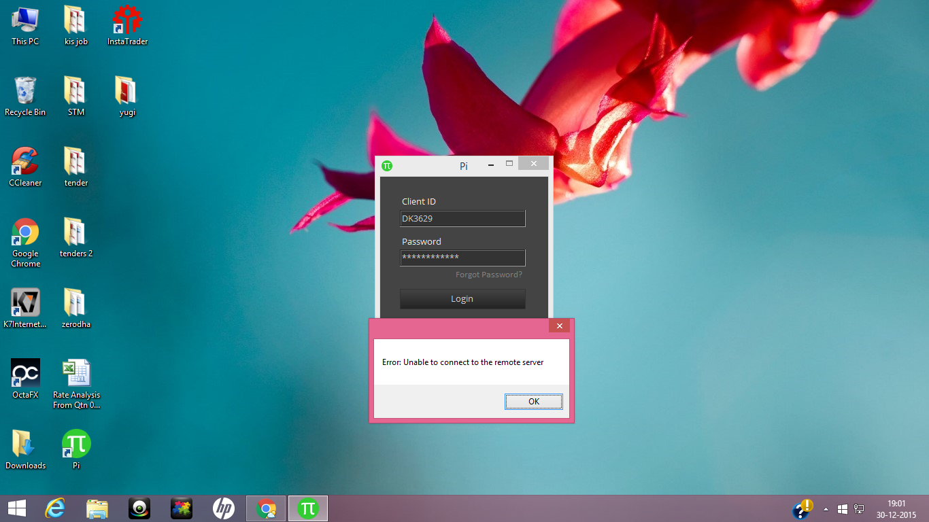The height and width of the screenshot is (522, 929).
Task: Open This PC desktop icon
Action: pos(25,26)
